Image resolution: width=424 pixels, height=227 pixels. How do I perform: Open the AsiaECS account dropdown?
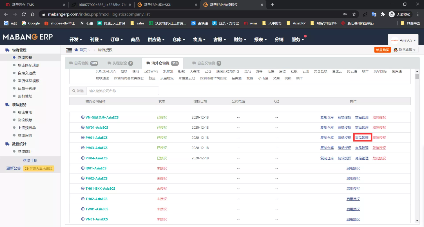pyautogui.click(x=403, y=40)
